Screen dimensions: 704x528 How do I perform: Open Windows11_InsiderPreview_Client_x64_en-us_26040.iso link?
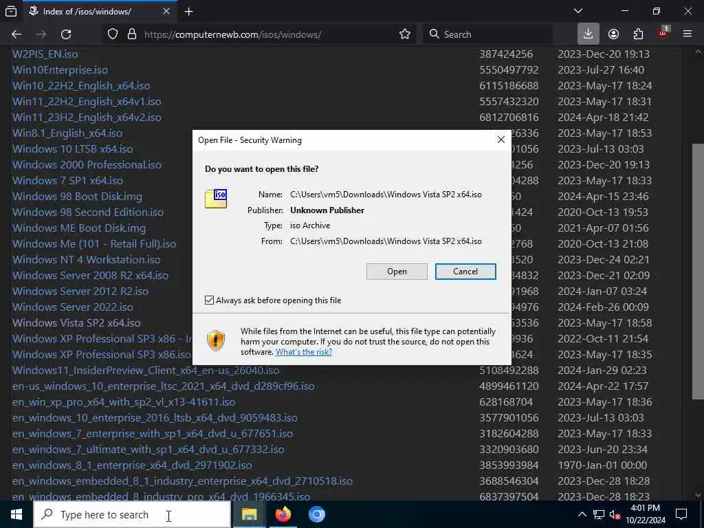coord(146,370)
